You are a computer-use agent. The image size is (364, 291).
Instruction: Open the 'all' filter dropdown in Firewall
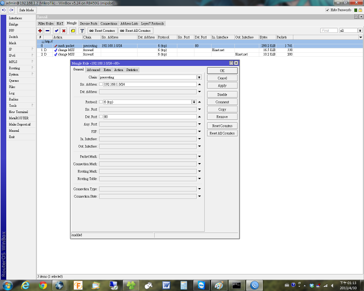click(360, 31)
